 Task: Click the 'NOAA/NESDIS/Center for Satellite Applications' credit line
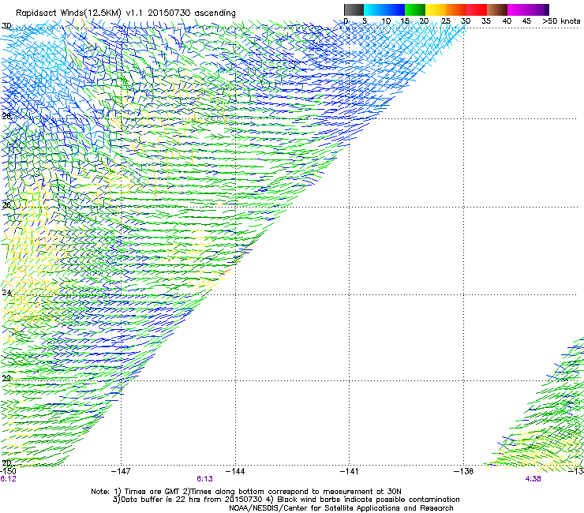(341, 508)
